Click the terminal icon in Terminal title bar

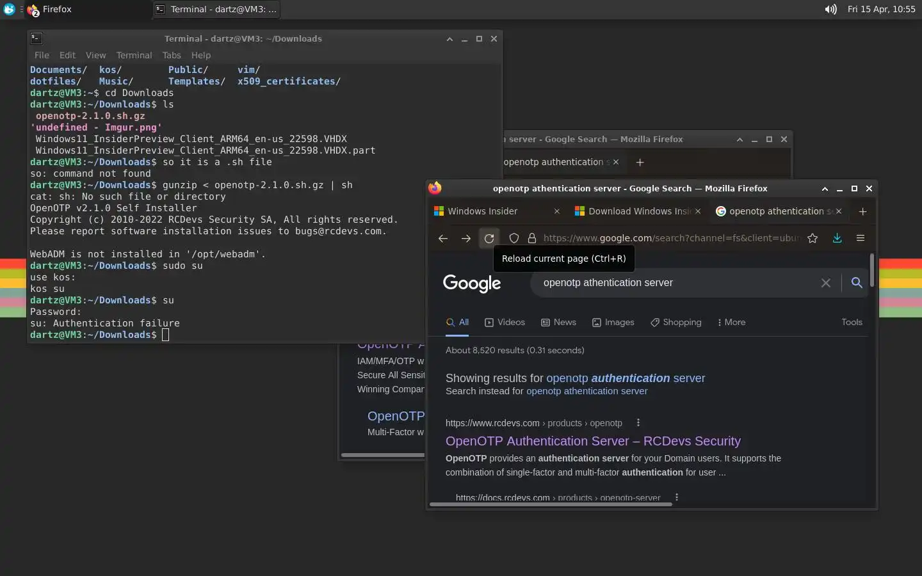pos(36,38)
